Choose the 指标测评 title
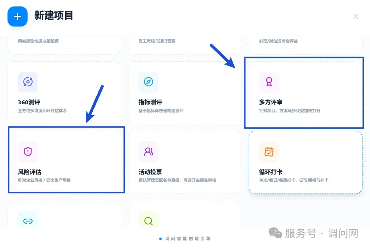Viewport: 370px width, 248px height. tap(150, 102)
